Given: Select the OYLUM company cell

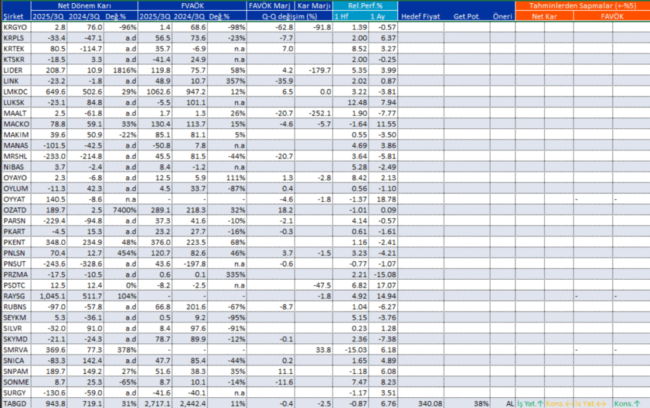Looking at the screenshot, I should point(16,189).
